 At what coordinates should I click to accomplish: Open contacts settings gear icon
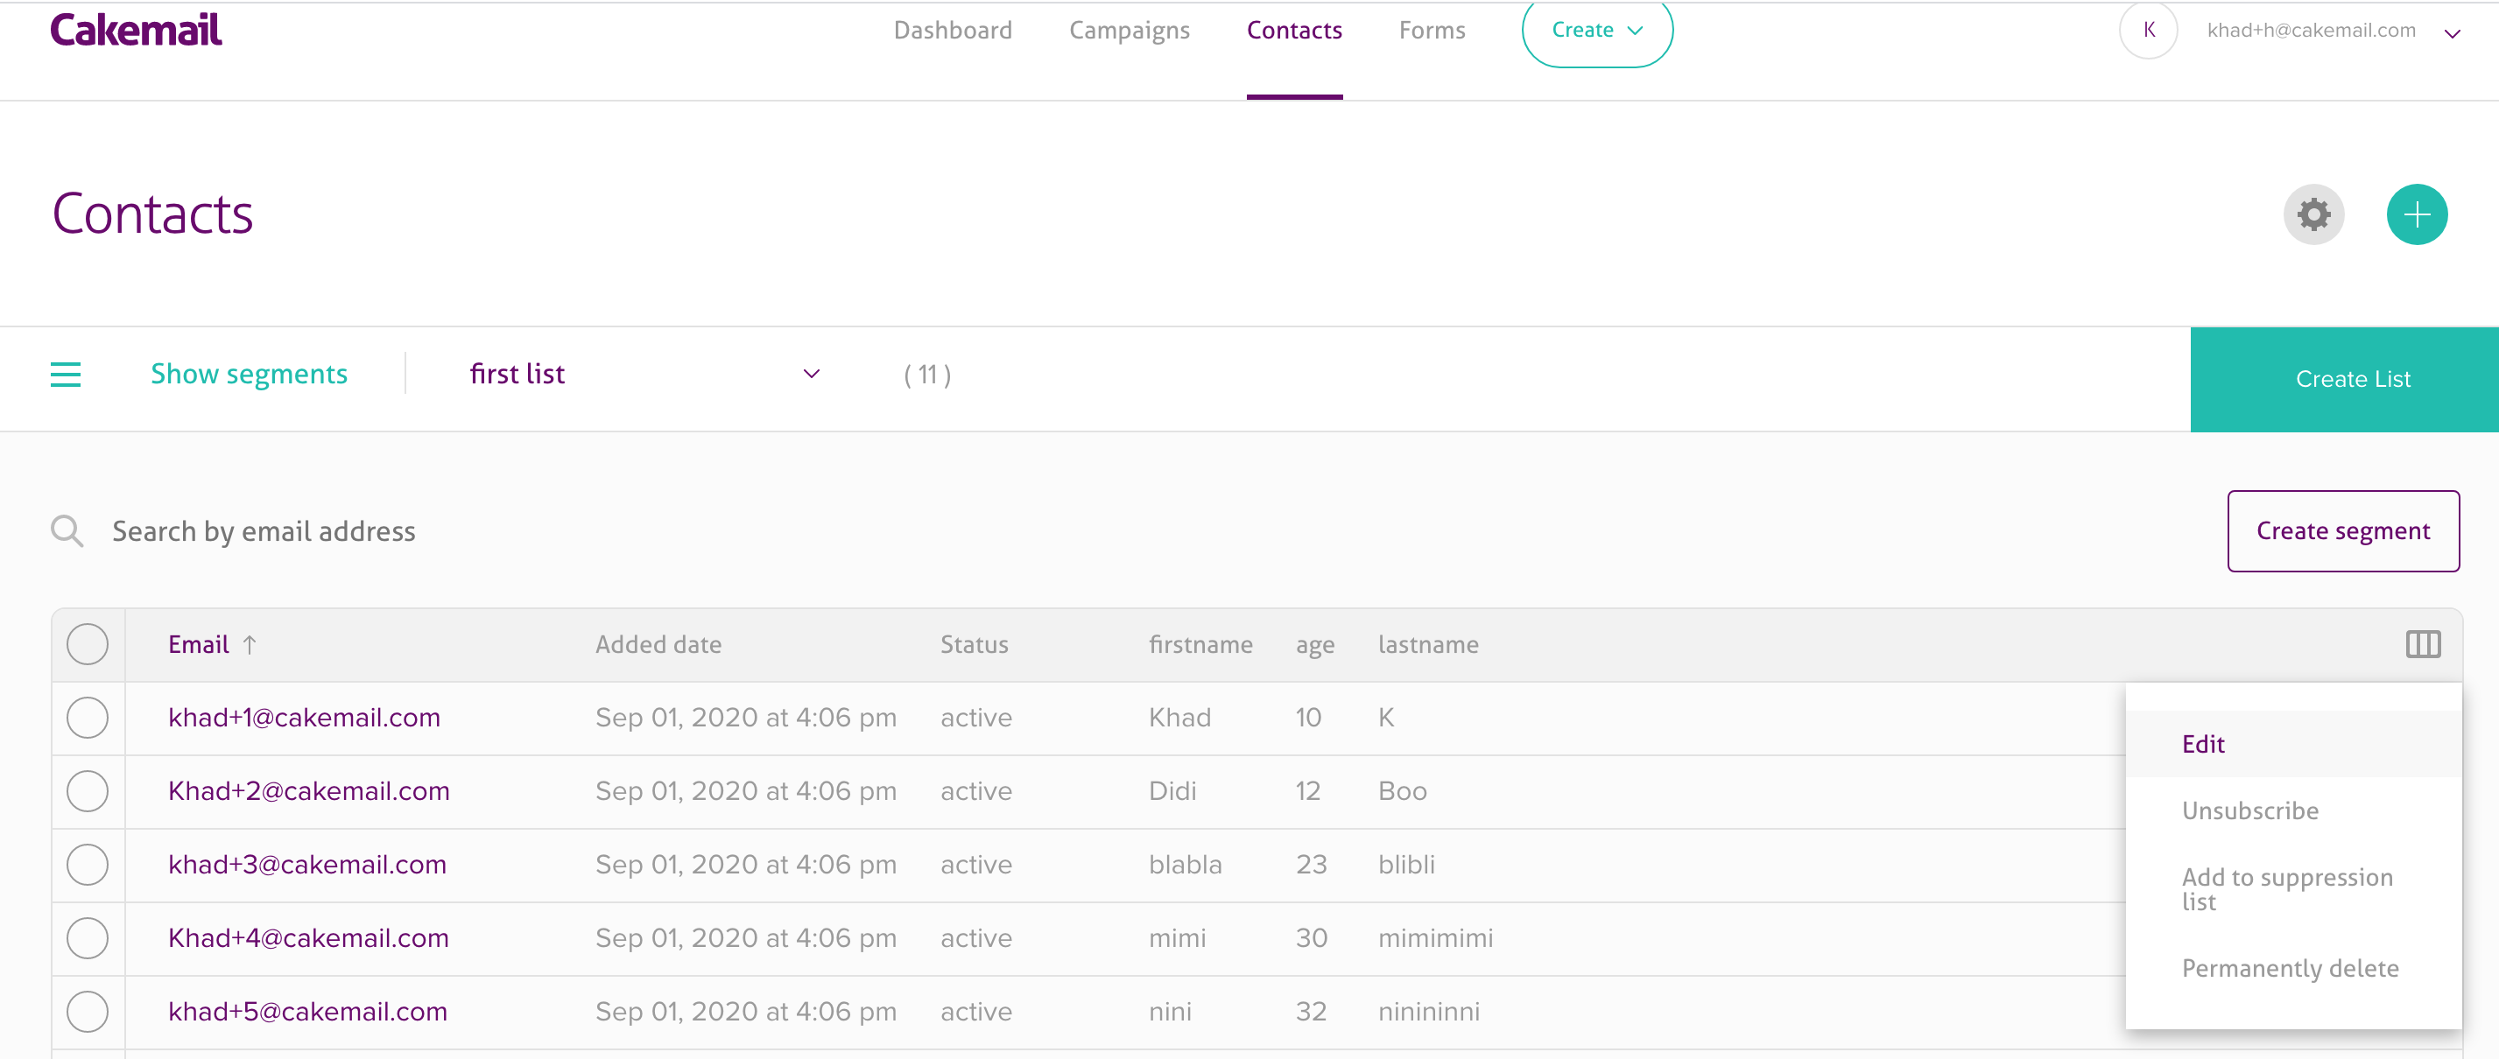[x=2312, y=214]
